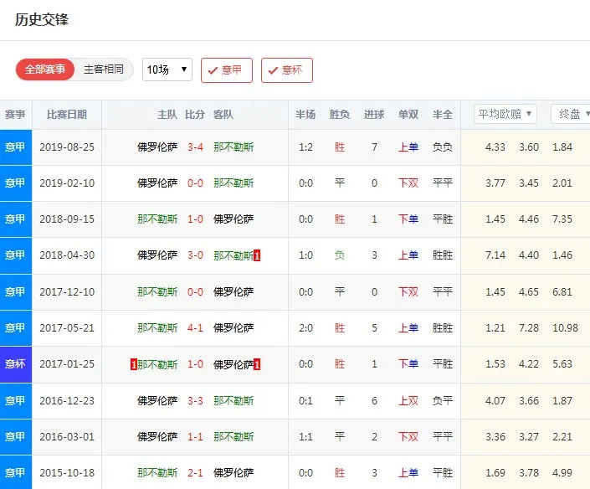Click 佛罗伦萨 away team in 2017-12-10 row

click(233, 291)
